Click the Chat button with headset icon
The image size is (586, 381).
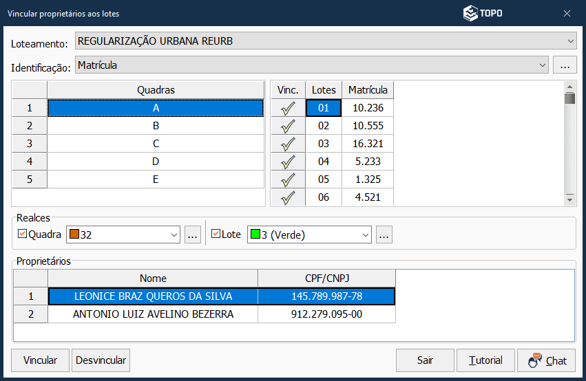(x=546, y=360)
